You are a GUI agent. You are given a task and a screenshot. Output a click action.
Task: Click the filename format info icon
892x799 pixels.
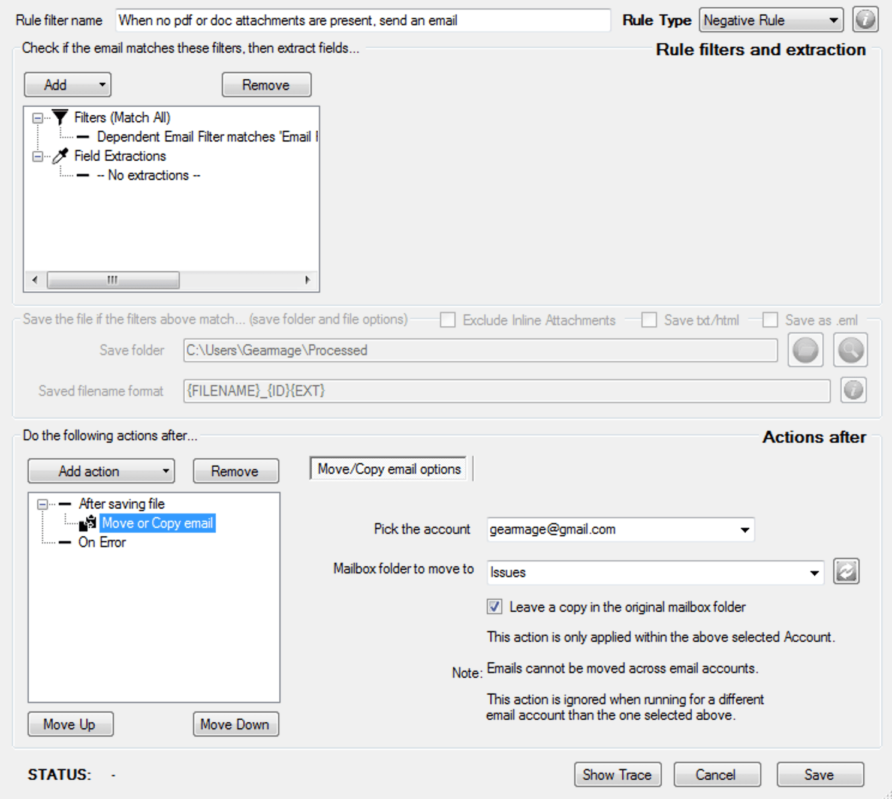pyautogui.click(x=853, y=391)
